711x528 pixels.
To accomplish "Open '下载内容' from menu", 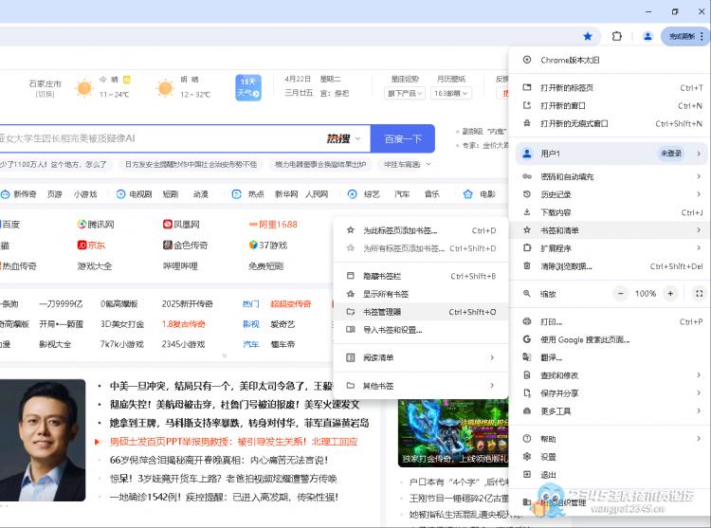I will click(x=609, y=212).
